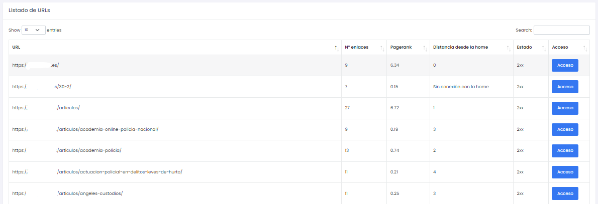
Task: Click the 'Pagerank' header label
Action: click(x=400, y=47)
